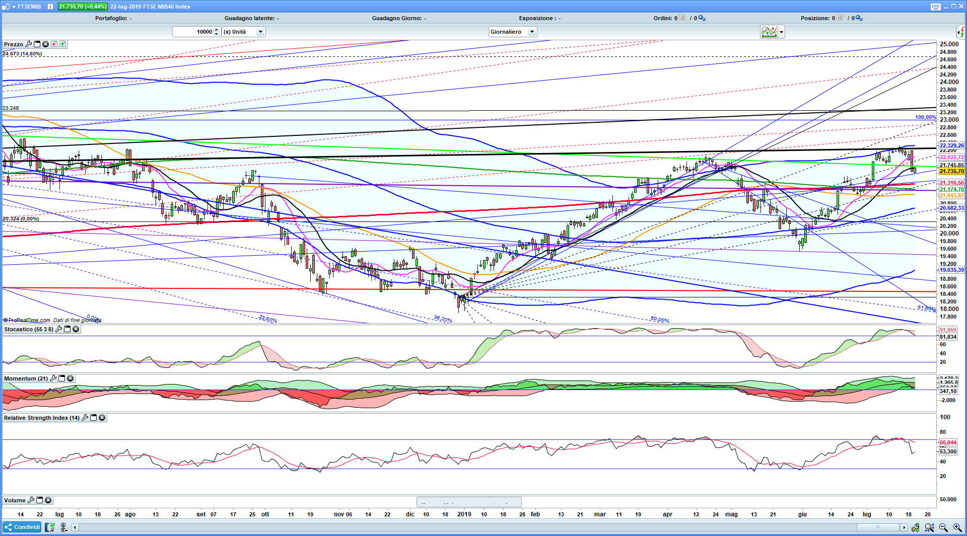This screenshot has width=967, height=536.
Task: Open Ordini settings gear icon
Action: [702, 18]
